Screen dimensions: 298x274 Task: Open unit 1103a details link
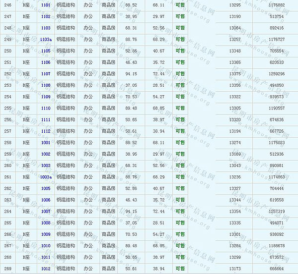tap(46, 40)
